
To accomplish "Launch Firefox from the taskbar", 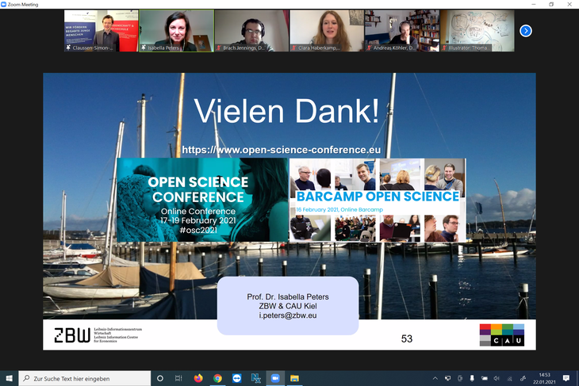I will pos(198,378).
